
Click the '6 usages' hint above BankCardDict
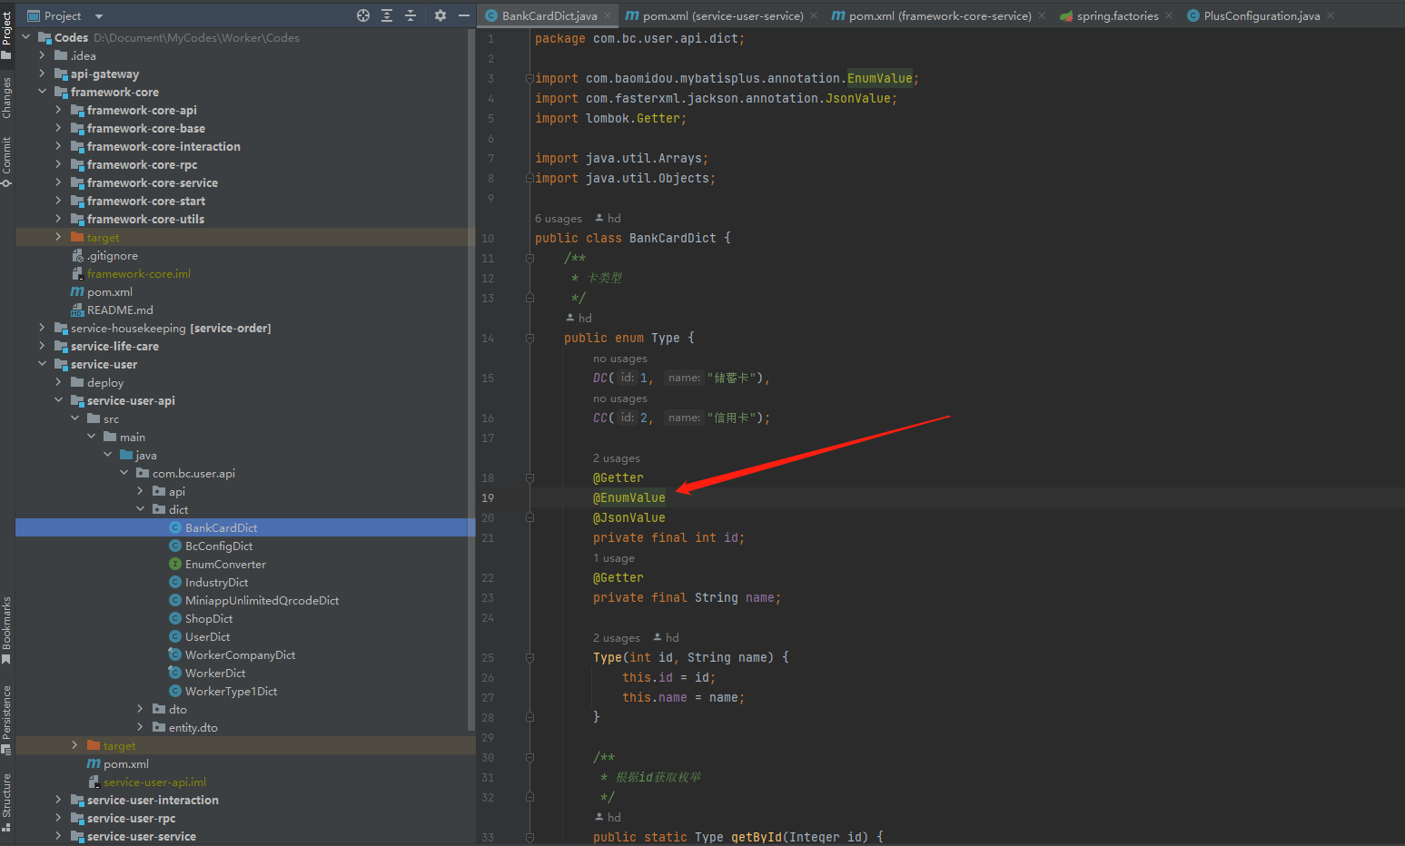pos(559,219)
